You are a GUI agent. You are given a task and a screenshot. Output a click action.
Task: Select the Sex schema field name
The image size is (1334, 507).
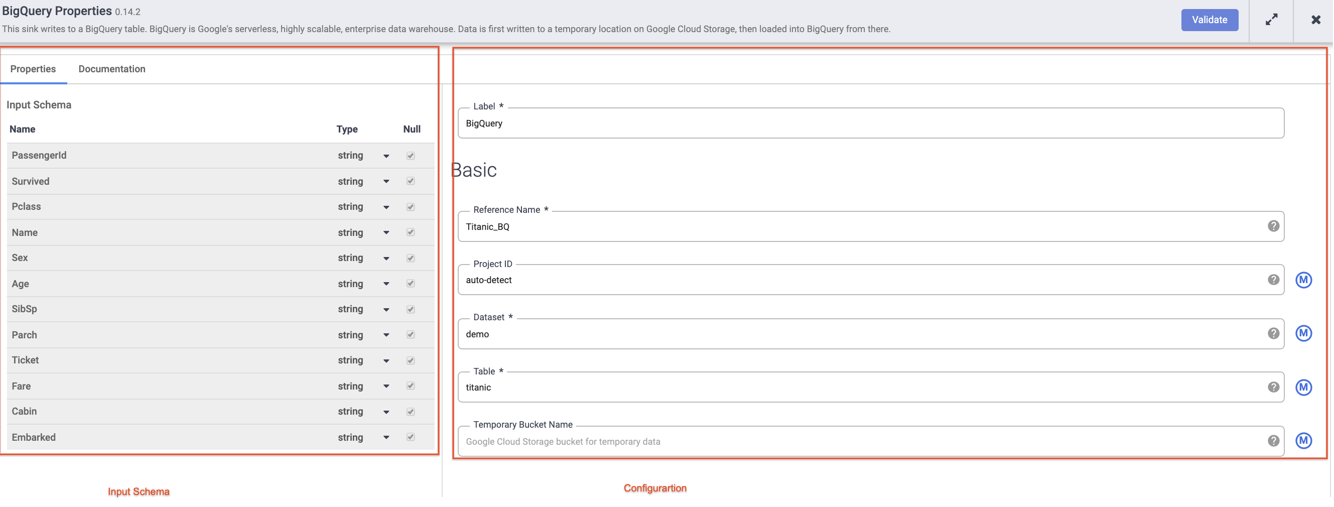20,258
